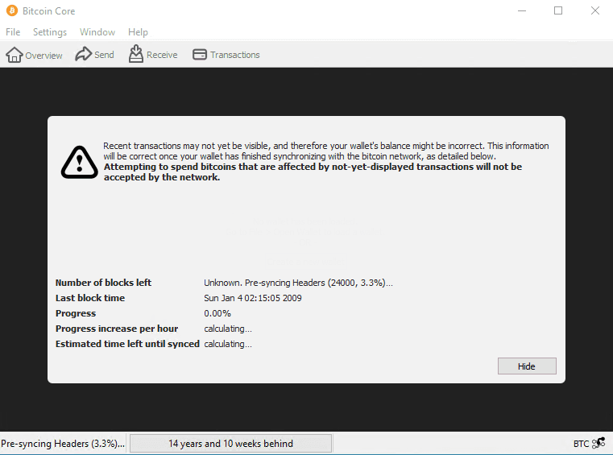613x455 pixels.
Task: Click the 'Bitcoin Core' window title text
Action: click(x=49, y=11)
